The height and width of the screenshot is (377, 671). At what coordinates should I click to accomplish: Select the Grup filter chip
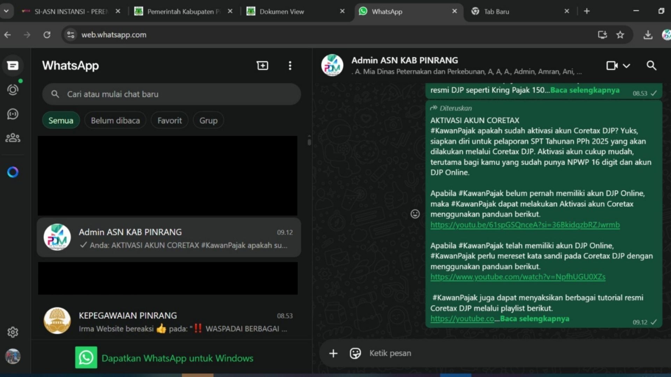tap(208, 120)
